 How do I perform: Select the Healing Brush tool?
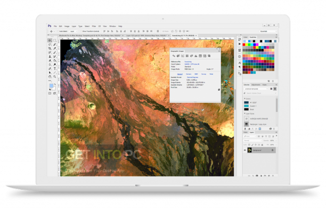pos(50,53)
